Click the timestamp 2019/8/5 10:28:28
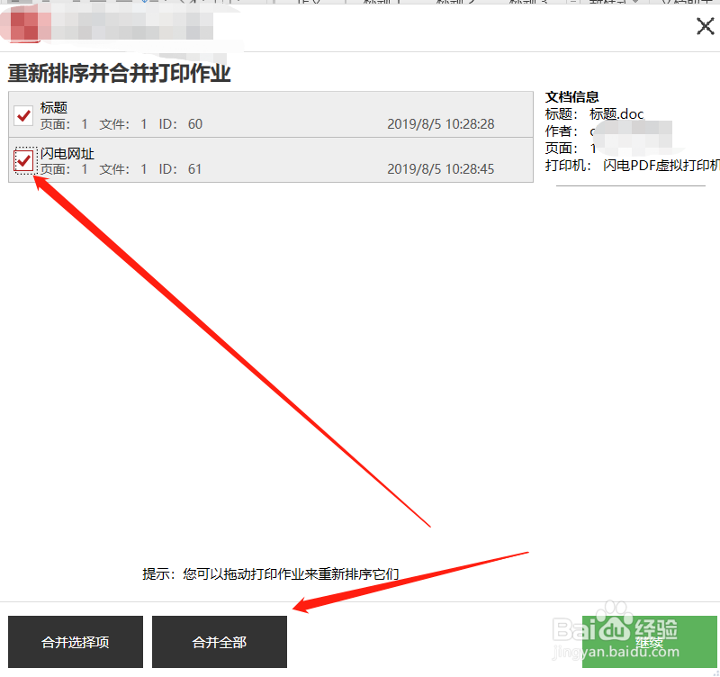The width and height of the screenshot is (720, 677). click(x=440, y=124)
